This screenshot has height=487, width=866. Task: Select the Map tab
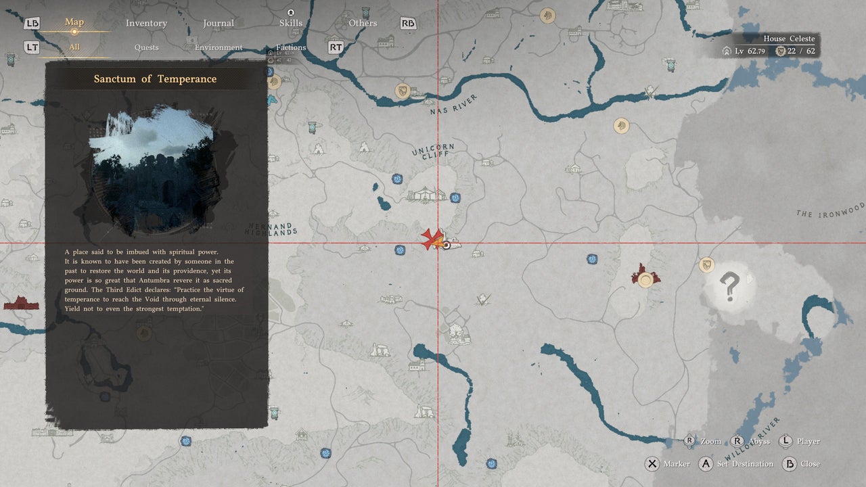coord(74,22)
